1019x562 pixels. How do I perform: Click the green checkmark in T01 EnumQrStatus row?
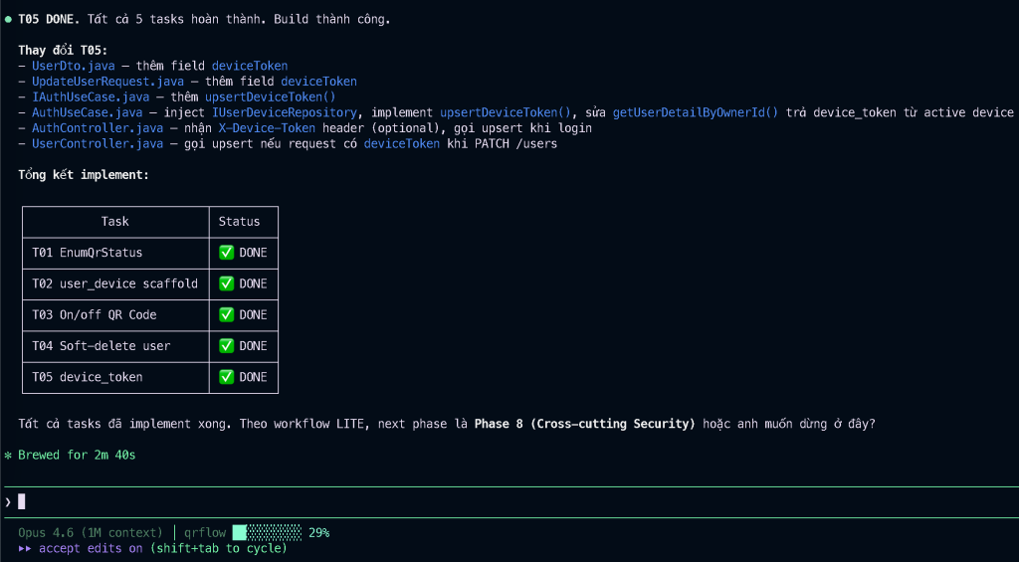pos(227,253)
